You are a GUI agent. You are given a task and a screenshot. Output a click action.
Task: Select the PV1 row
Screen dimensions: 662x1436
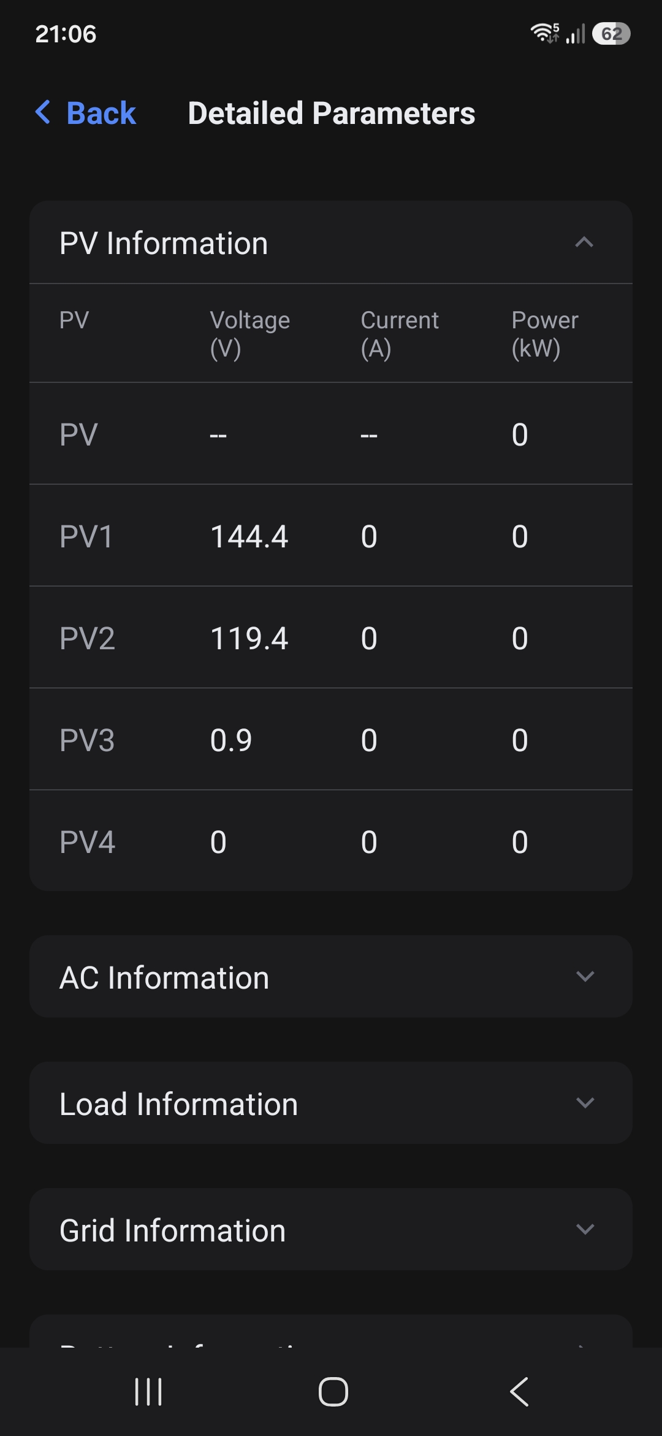[x=331, y=536]
